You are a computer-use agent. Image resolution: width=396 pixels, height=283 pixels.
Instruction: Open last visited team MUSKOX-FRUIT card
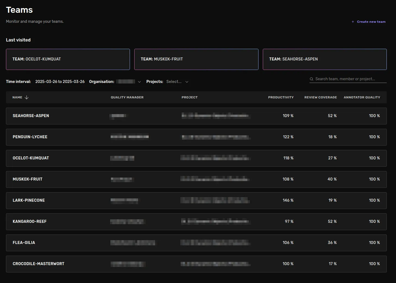click(x=196, y=59)
